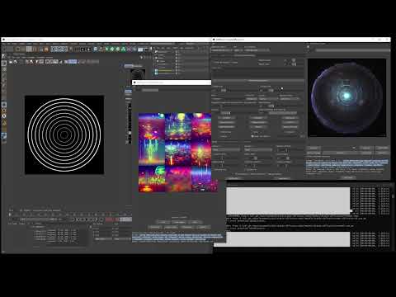The height and width of the screenshot is (297, 396).
Task: Click the first green generator icon after the pen
Action: pos(106,49)
